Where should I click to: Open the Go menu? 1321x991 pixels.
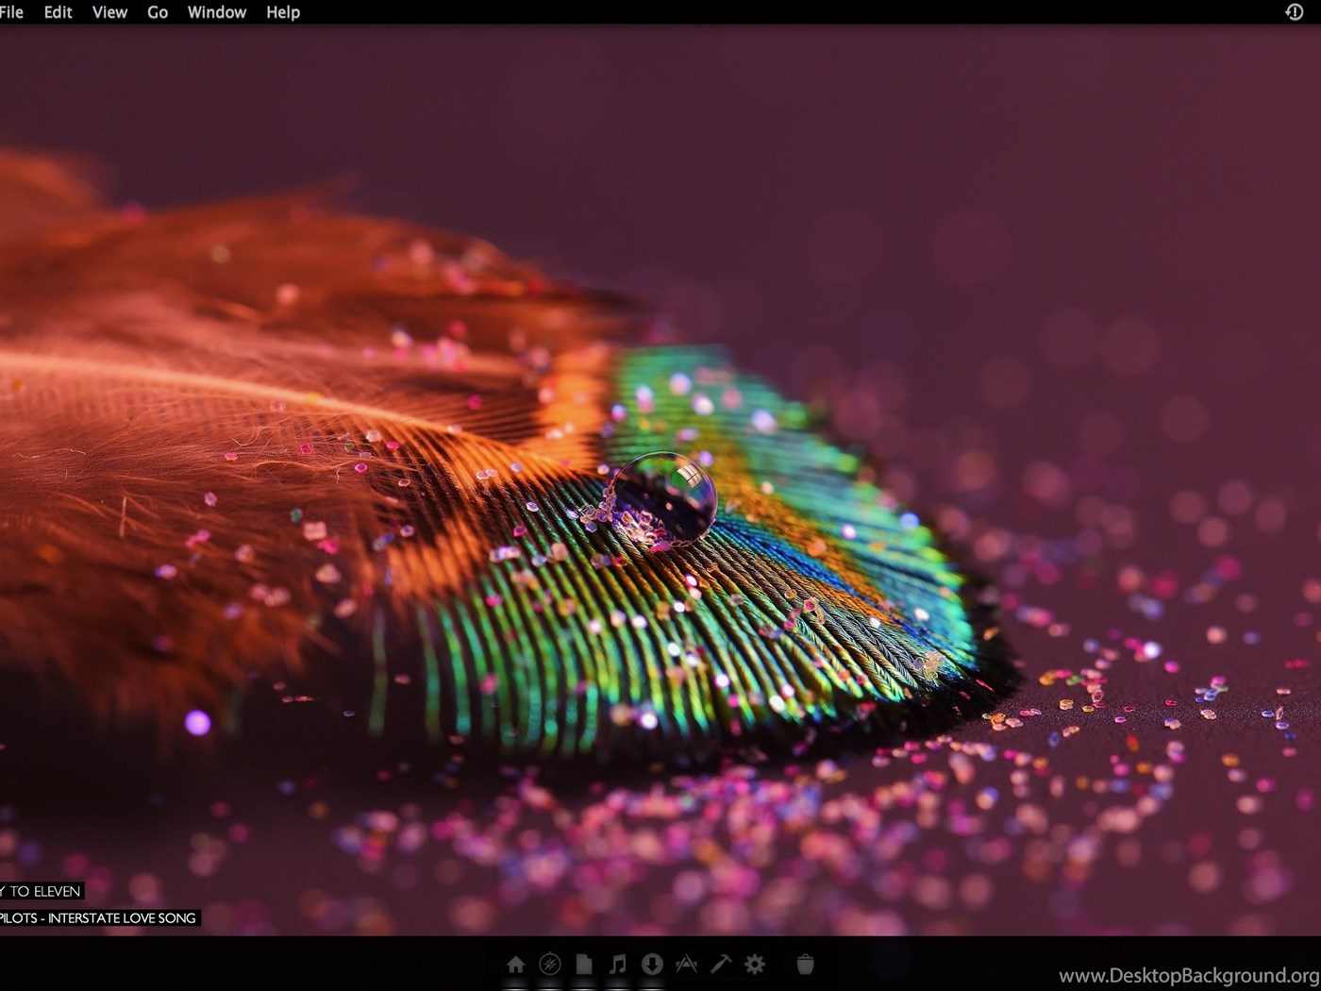coord(158,12)
